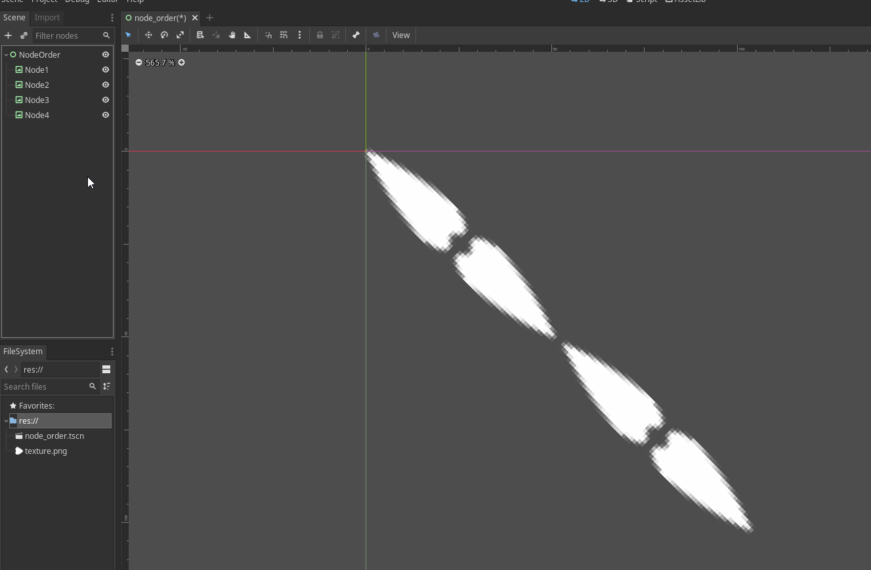Open snapping options with the three-dot menu
The image size is (871, 570).
click(x=299, y=35)
